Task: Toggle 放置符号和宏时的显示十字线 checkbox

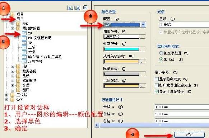Action: tap(161, 32)
